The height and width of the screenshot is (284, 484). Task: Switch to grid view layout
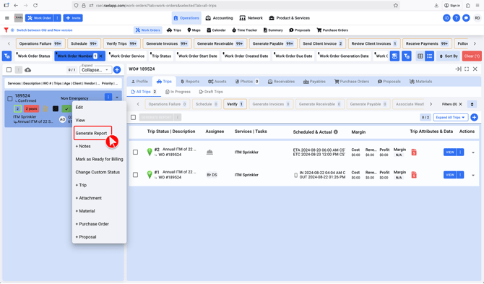420,56
